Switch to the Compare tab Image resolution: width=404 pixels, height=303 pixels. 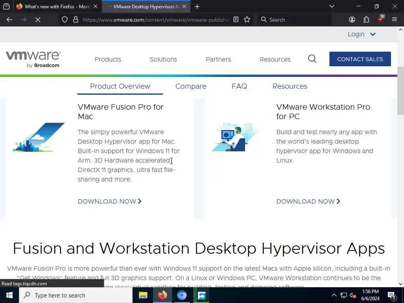(x=191, y=86)
